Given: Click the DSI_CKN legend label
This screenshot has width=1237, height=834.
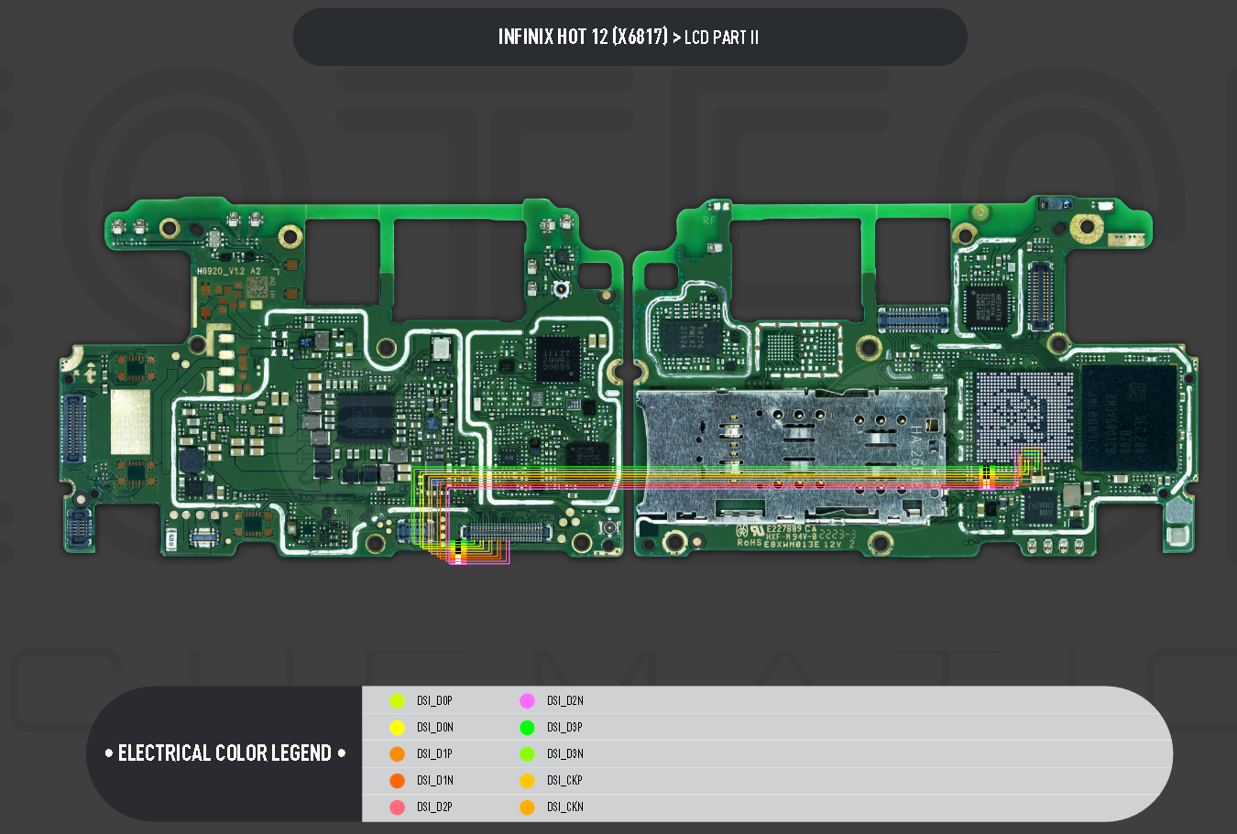Looking at the screenshot, I should click(565, 807).
